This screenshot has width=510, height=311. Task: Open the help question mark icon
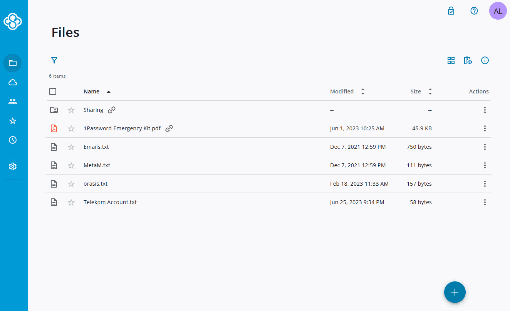(x=474, y=11)
